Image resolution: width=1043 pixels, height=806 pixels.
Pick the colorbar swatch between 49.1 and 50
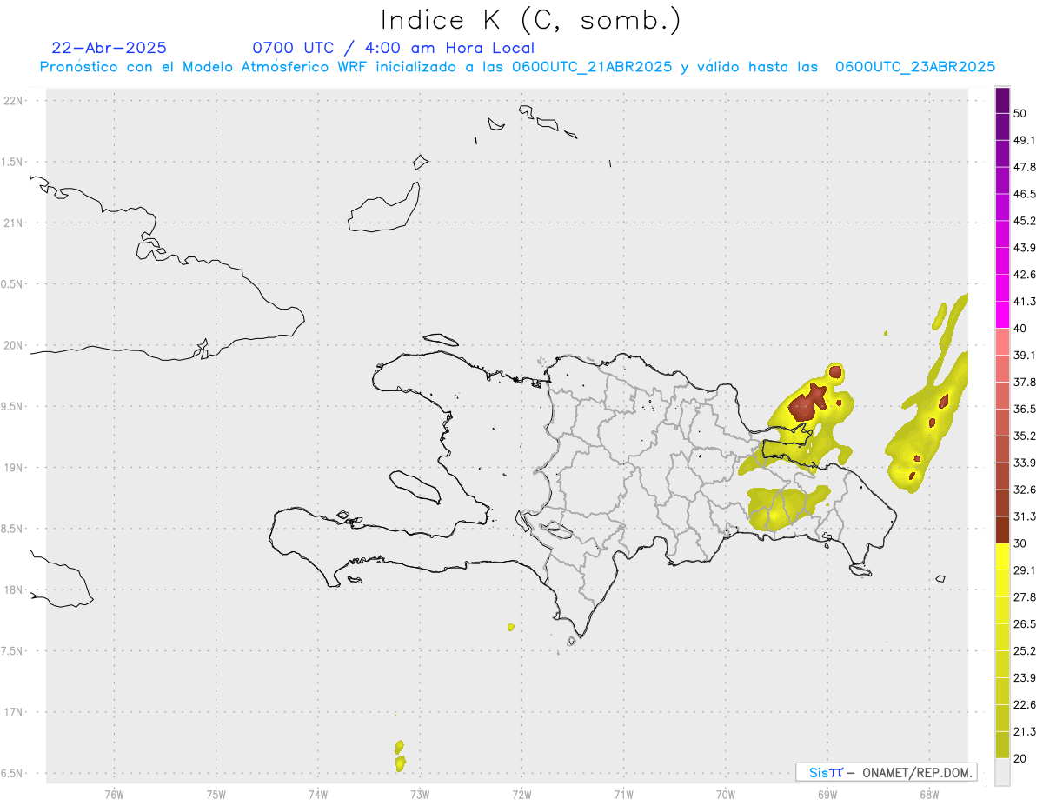(1003, 127)
